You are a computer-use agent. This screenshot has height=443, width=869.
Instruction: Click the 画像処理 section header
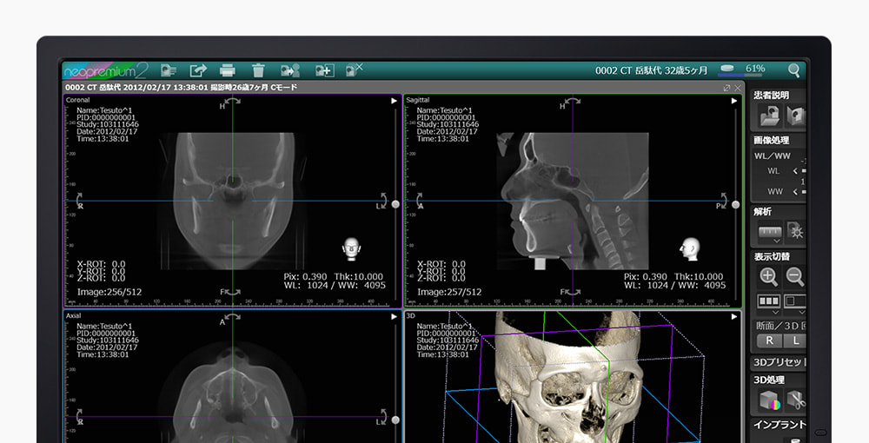point(771,141)
